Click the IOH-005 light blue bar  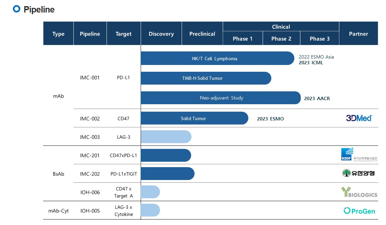tap(151, 210)
